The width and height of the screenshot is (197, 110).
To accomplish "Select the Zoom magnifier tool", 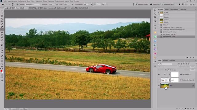I will 2,64.
